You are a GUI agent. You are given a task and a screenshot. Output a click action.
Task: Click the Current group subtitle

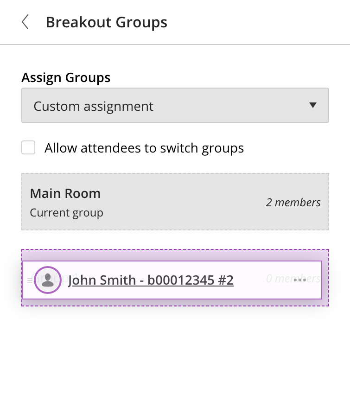pyautogui.click(x=66, y=213)
